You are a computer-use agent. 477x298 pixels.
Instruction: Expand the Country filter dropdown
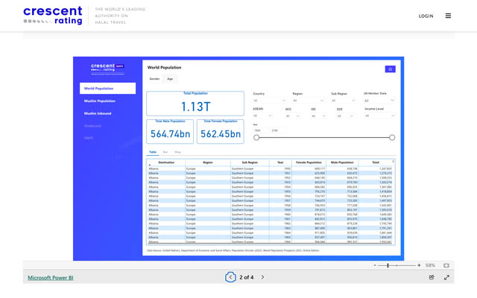coord(269,101)
